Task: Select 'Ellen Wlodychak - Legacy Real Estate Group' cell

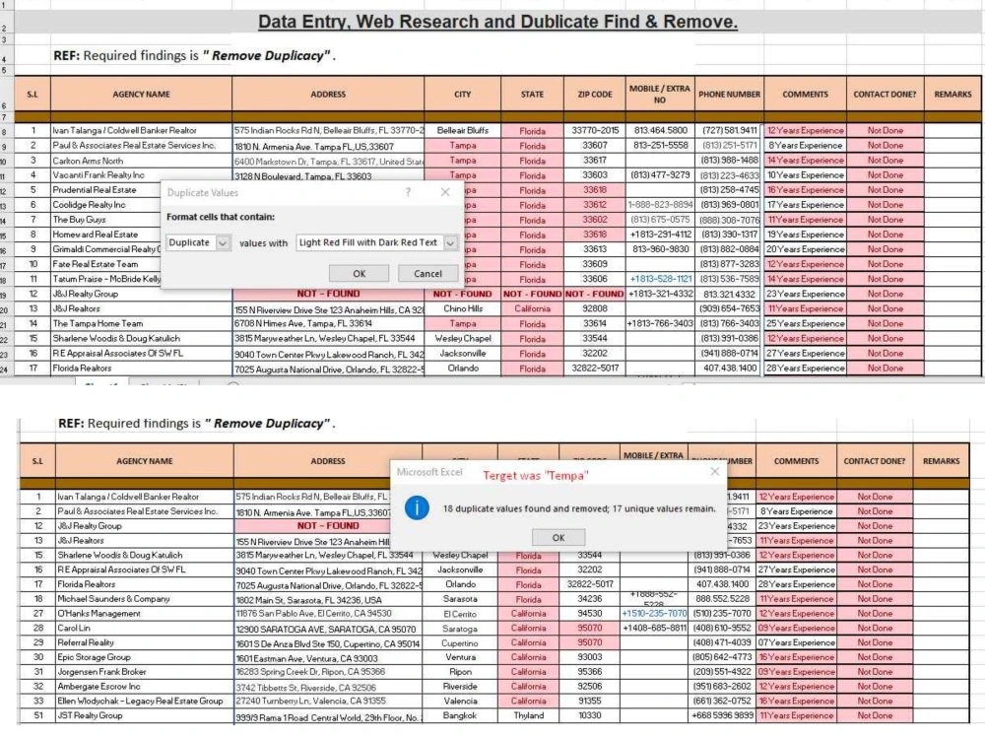Action: pos(145,702)
